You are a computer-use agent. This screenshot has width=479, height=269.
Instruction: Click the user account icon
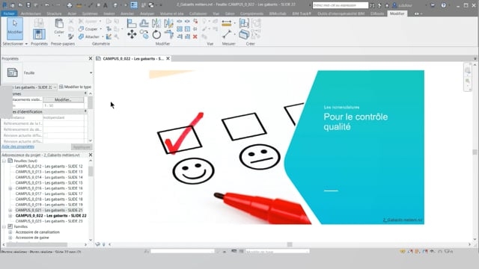[x=394, y=5]
